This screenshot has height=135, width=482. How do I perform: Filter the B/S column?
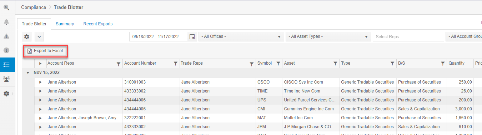click(x=443, y=64)
